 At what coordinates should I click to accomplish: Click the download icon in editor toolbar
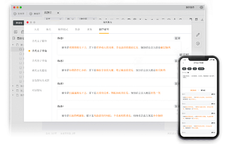202,19
